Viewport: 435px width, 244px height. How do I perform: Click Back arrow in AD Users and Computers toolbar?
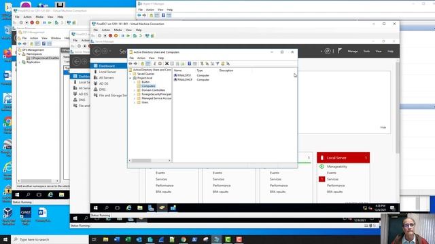[x=130, y=64]
